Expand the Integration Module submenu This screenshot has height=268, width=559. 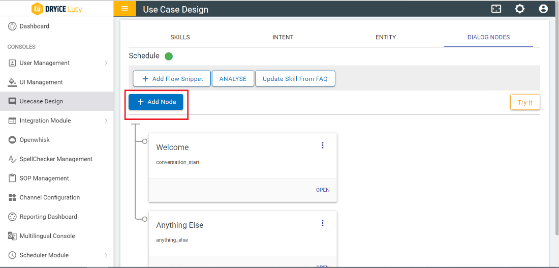106,121
